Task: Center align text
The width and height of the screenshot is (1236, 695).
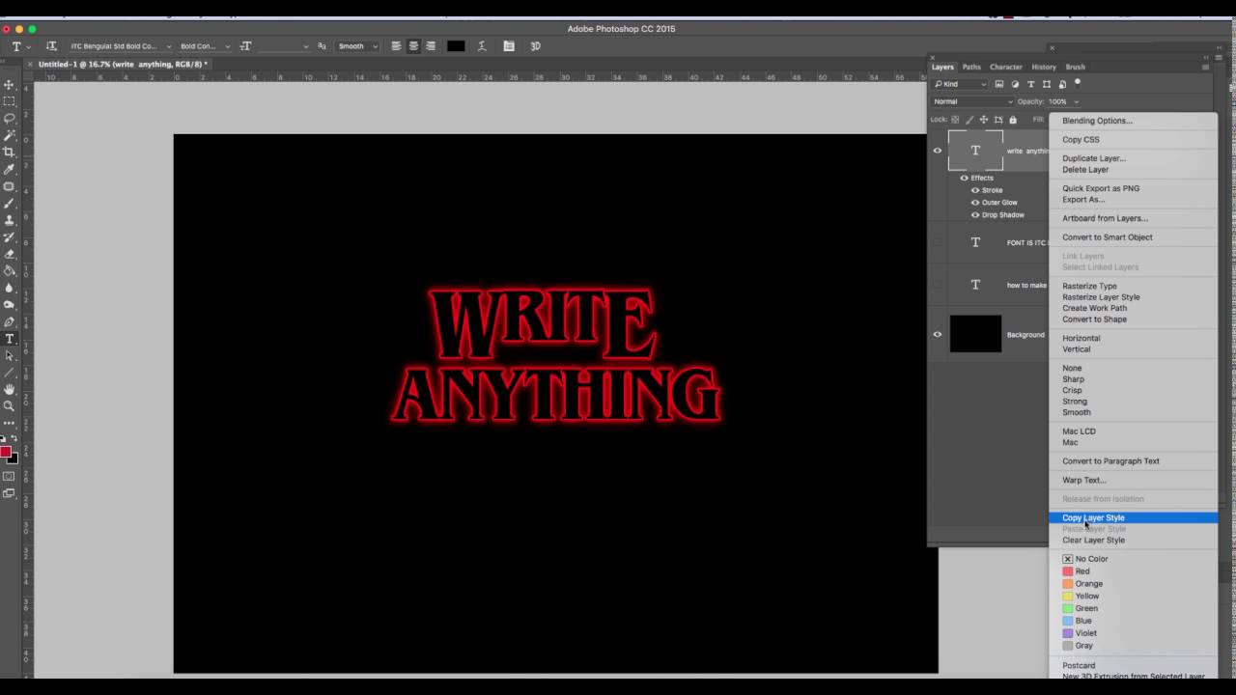Action: point(413,45)
